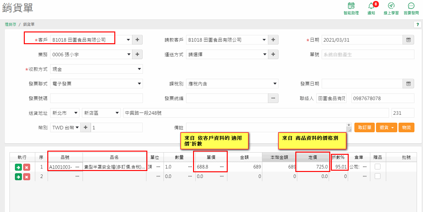Click the street address field 中興路一段248號
This screenshot has width=423, height=212.
click(x=256, y=113)
